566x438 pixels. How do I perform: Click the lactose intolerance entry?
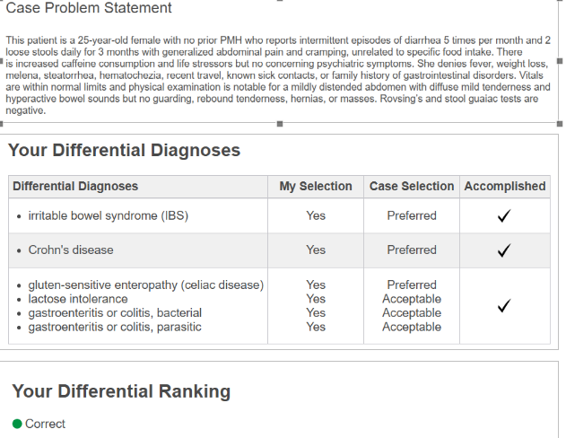coord(78,299)
